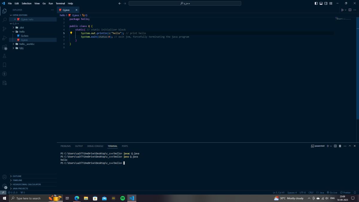Open the Source Control view
359x202 pixels.
[4, 29]
